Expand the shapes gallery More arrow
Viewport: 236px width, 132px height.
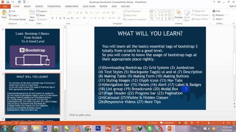tap(173, 18)
